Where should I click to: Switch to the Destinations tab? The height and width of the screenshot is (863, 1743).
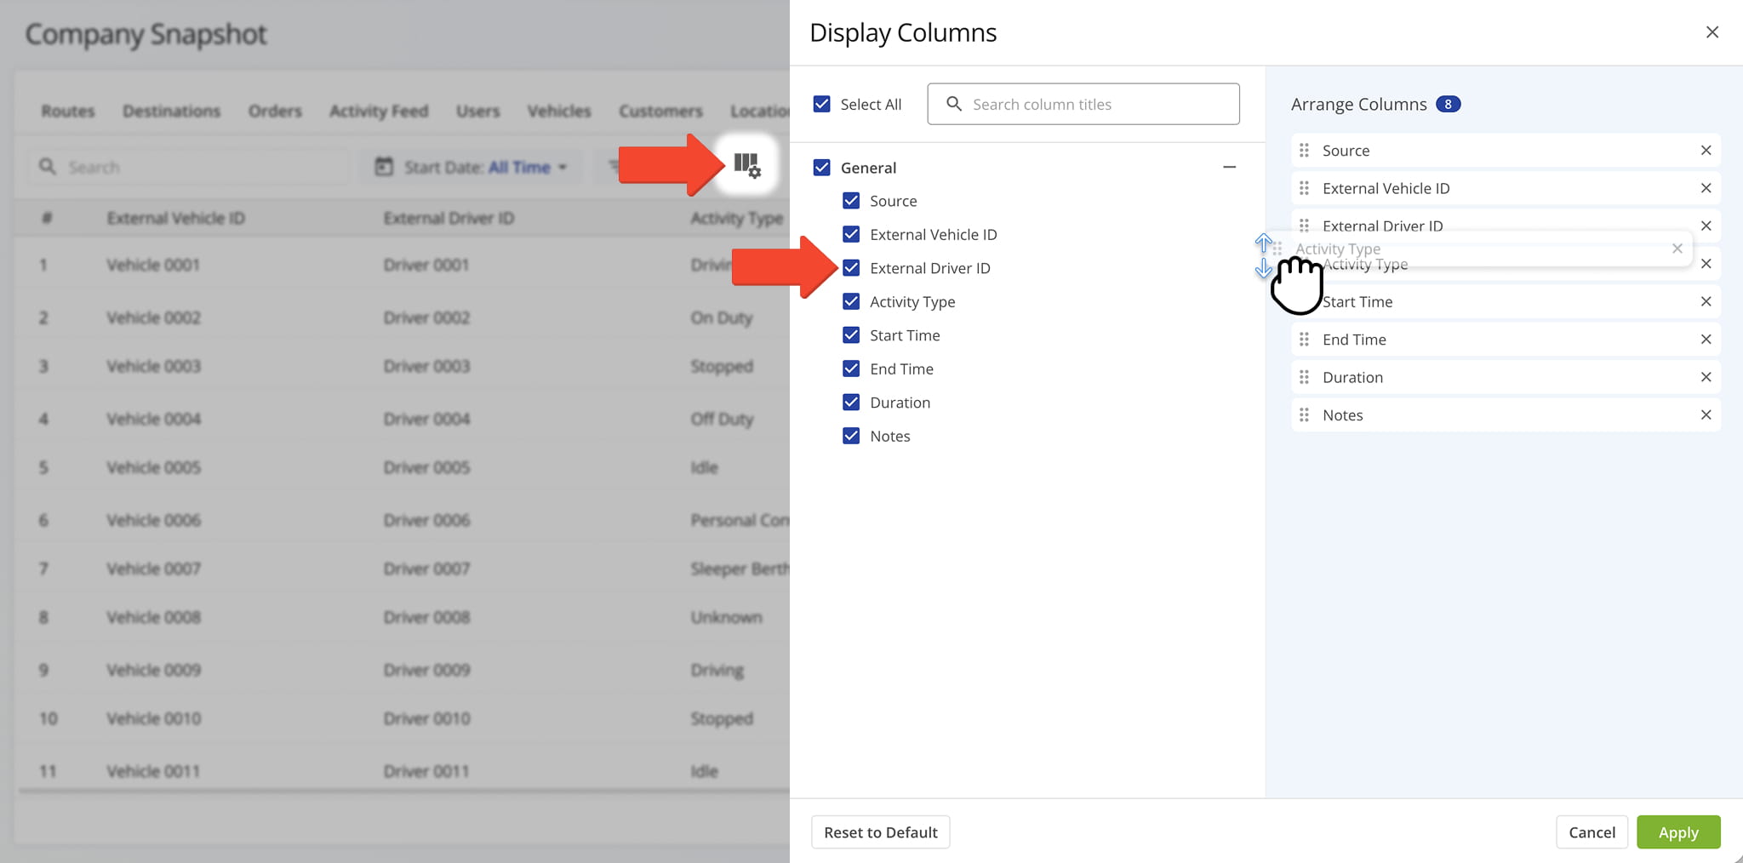171,111
